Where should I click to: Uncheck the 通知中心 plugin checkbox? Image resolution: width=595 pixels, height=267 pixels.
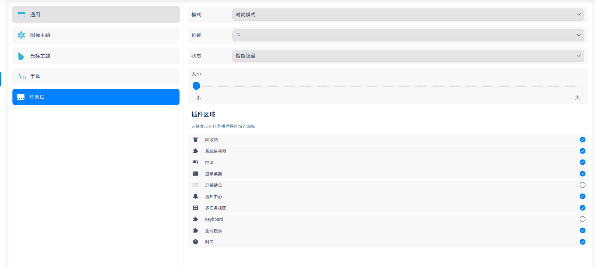tap(583, 196)
